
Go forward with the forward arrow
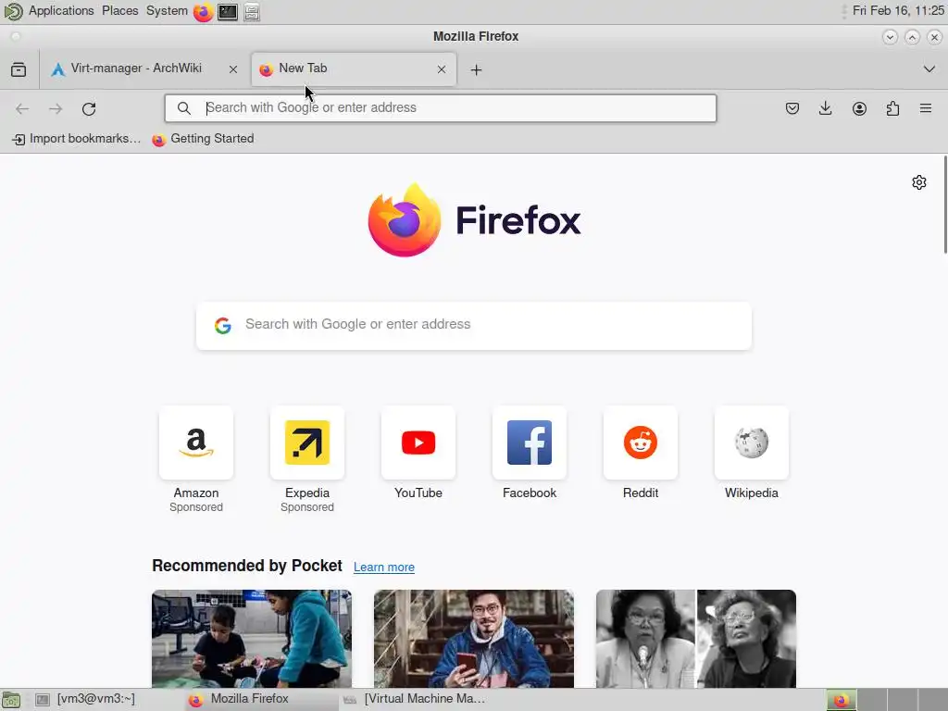click(x=56, y=109)
